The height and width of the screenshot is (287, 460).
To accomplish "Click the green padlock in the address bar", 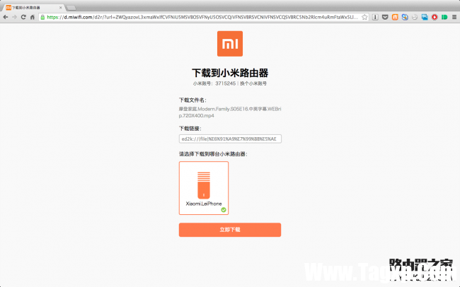I will pyautogui.click(x=42, y=17).
